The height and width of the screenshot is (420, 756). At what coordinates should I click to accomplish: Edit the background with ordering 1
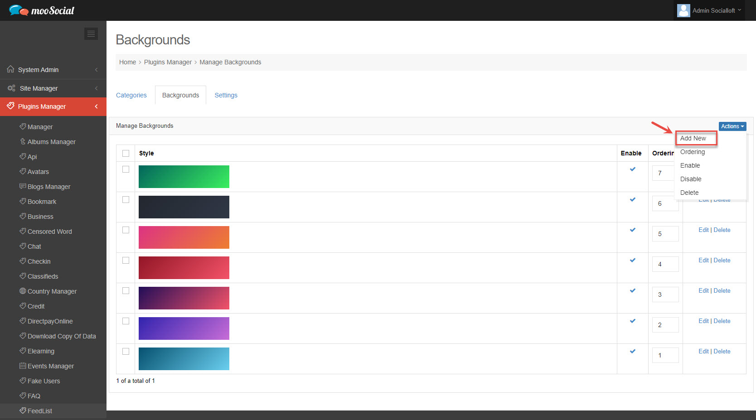pos(703,351)
